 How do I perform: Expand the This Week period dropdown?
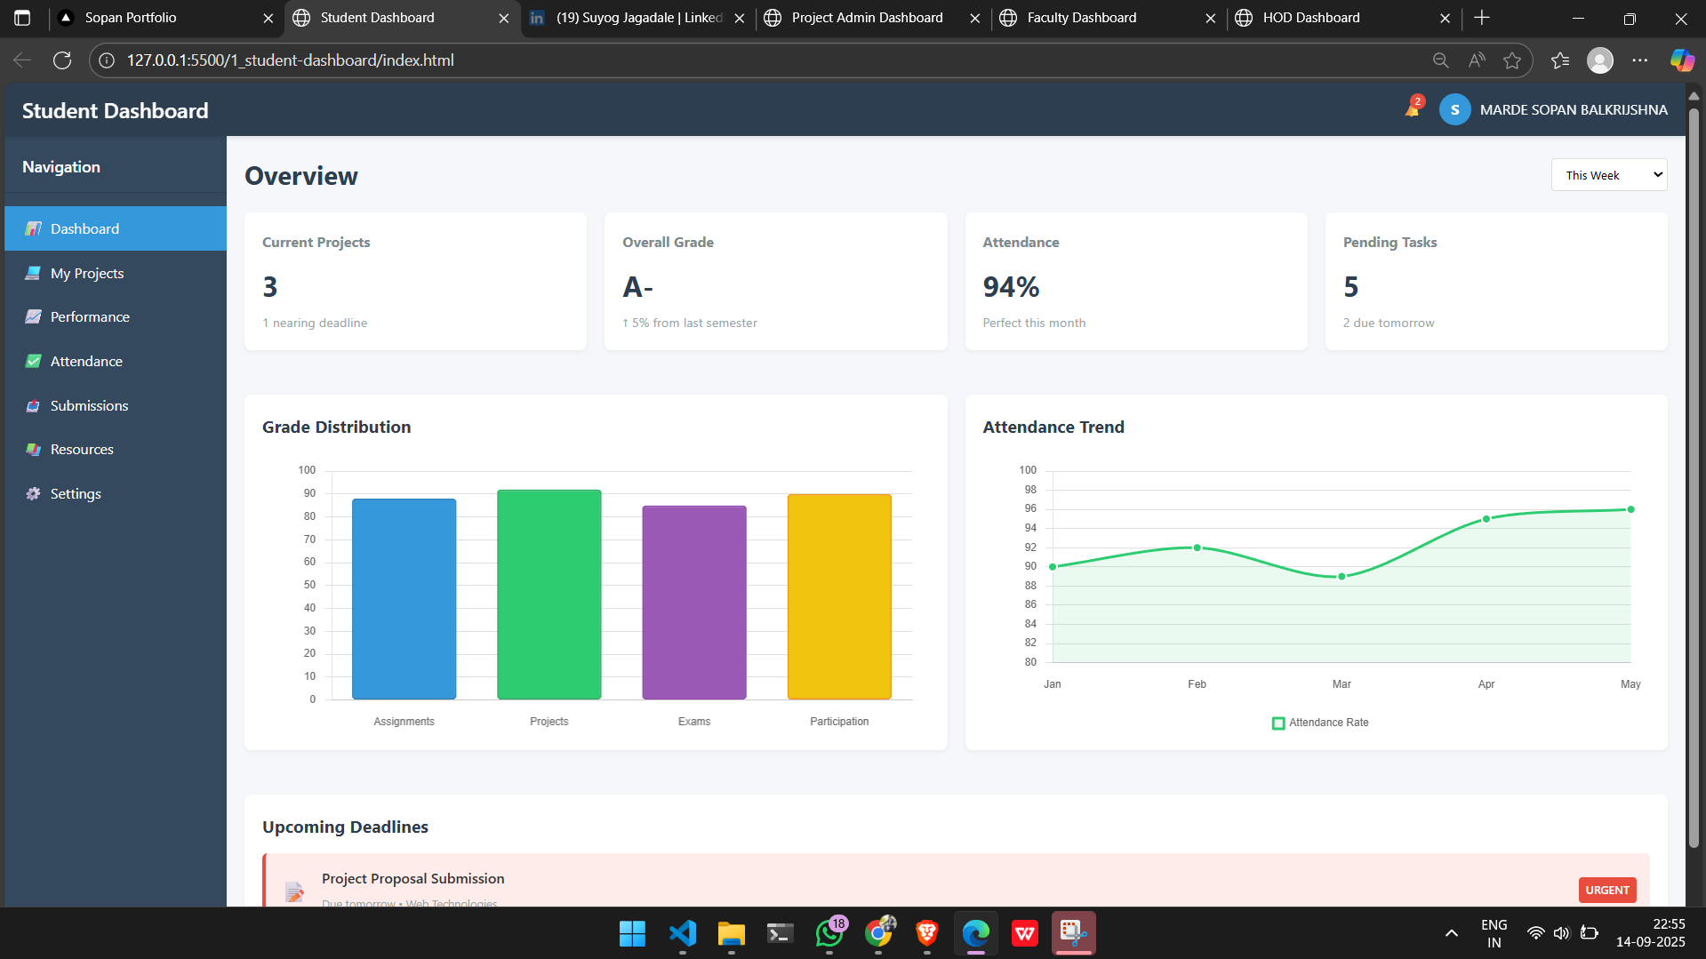(x=1609, y=175)
